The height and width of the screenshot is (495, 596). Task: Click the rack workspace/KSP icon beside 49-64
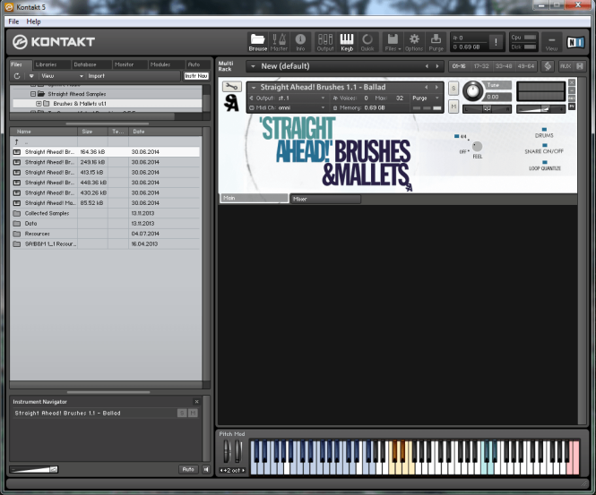548,66
